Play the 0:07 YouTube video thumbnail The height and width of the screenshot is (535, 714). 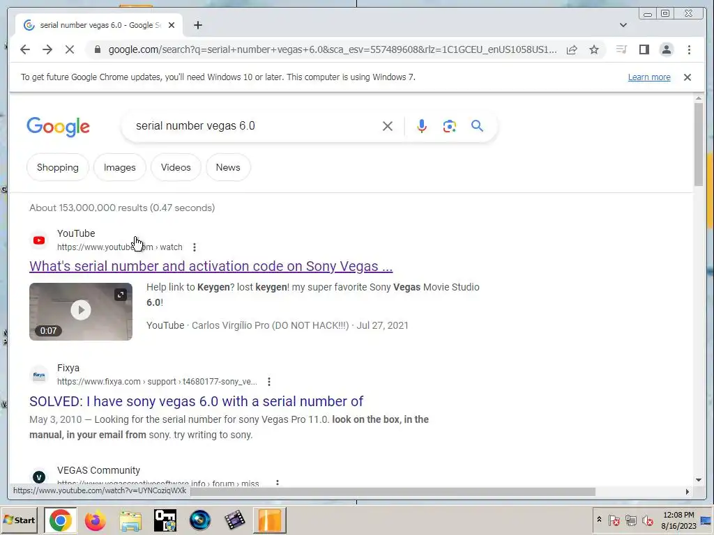pyautogui.click(x=81, y=311)
